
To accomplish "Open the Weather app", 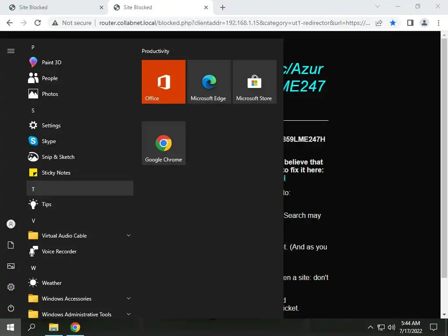I will (80, 283).
